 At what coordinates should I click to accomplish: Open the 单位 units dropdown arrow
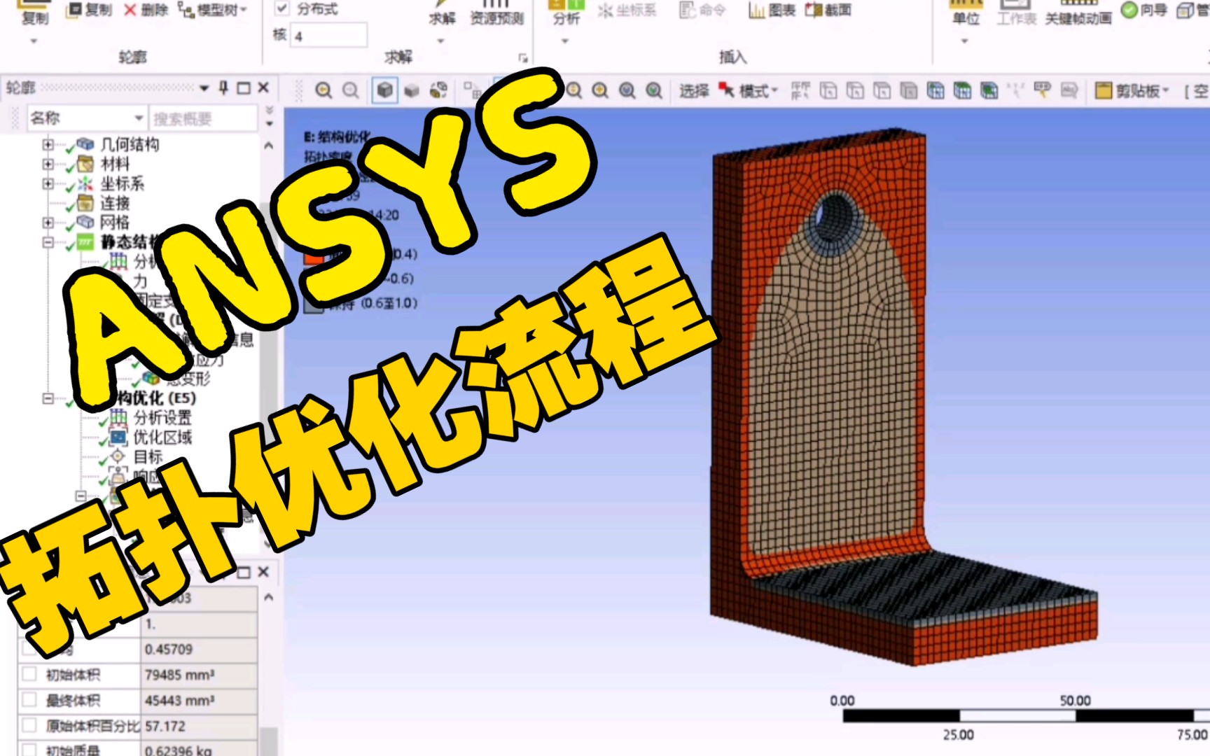coord(964,41)
